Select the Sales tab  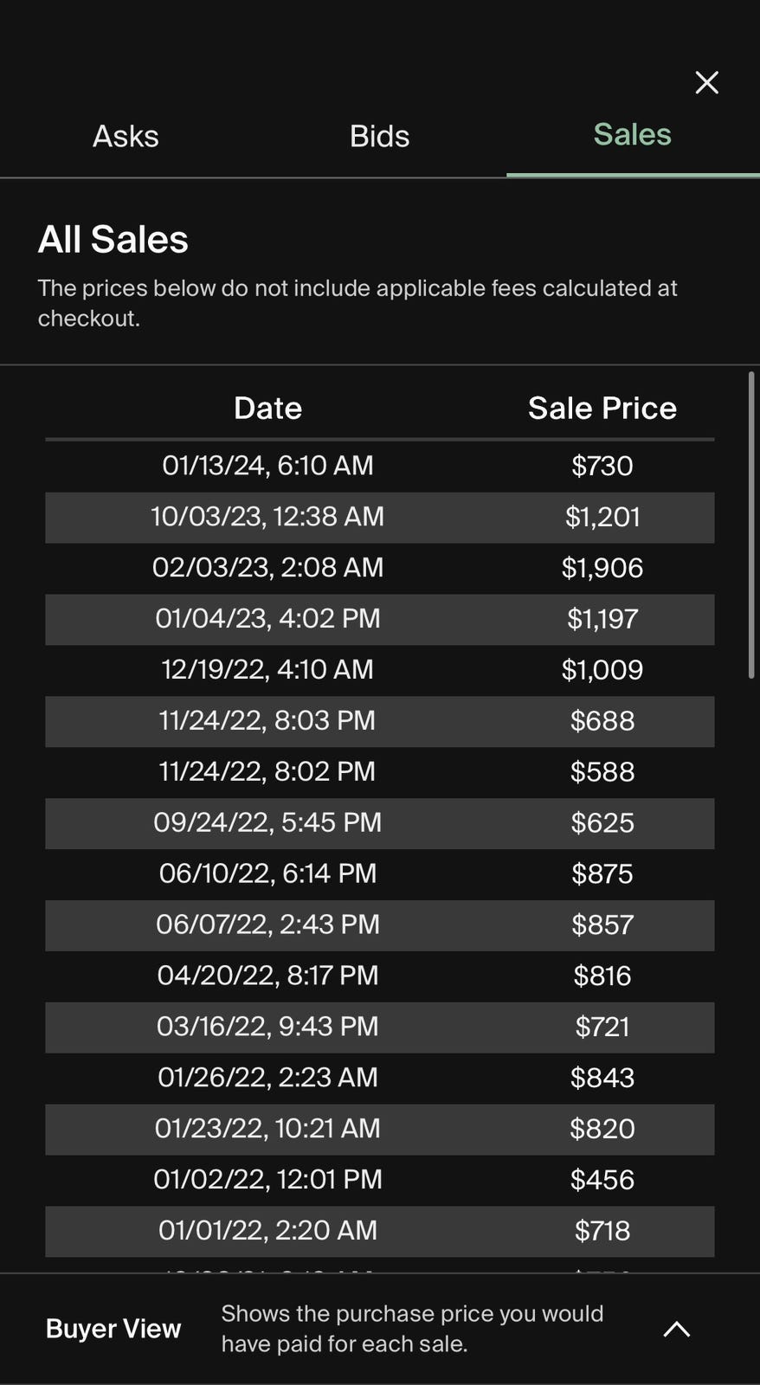[x=632, y=135]
